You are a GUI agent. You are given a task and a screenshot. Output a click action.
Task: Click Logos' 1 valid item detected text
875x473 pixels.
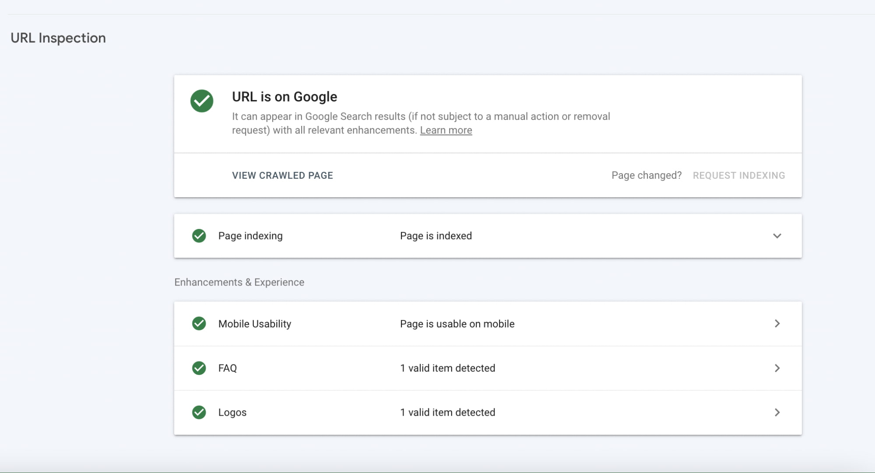pos(448,412)
